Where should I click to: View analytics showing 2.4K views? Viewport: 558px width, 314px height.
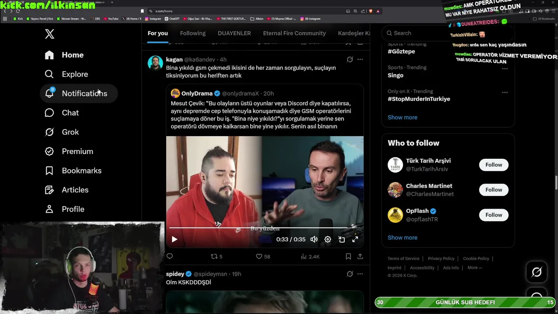(x=310, y=256)
